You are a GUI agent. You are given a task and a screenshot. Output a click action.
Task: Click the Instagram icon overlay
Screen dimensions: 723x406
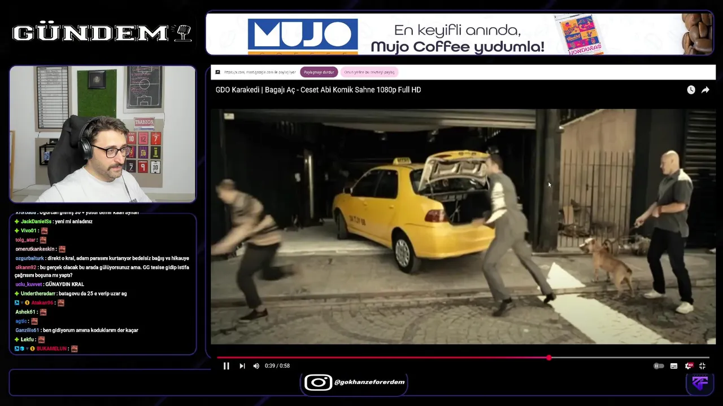[318, 382]
